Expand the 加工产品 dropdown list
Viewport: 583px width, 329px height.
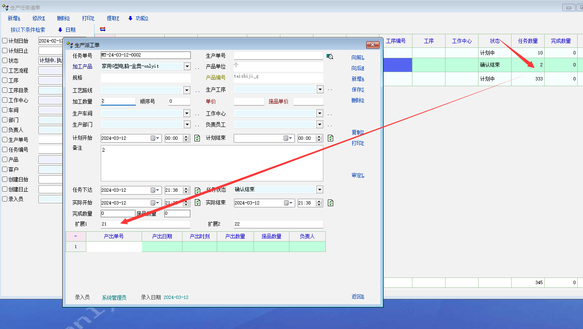coord(187,66)
